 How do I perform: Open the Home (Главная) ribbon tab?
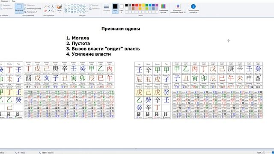pyautogui.click(x=4, y=1)
